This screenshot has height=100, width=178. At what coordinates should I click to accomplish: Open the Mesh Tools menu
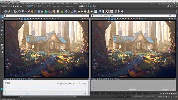click(44, 3)
